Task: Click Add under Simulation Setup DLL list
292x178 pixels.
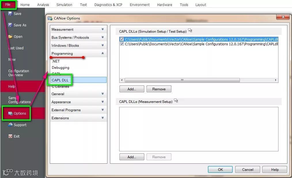Action: [x=132, y=89]
